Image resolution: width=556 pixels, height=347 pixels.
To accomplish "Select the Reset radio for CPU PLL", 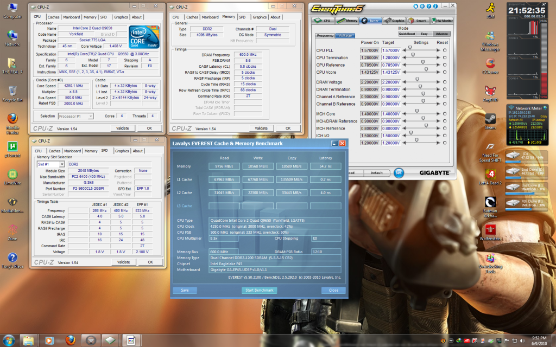I will [445, 50].
